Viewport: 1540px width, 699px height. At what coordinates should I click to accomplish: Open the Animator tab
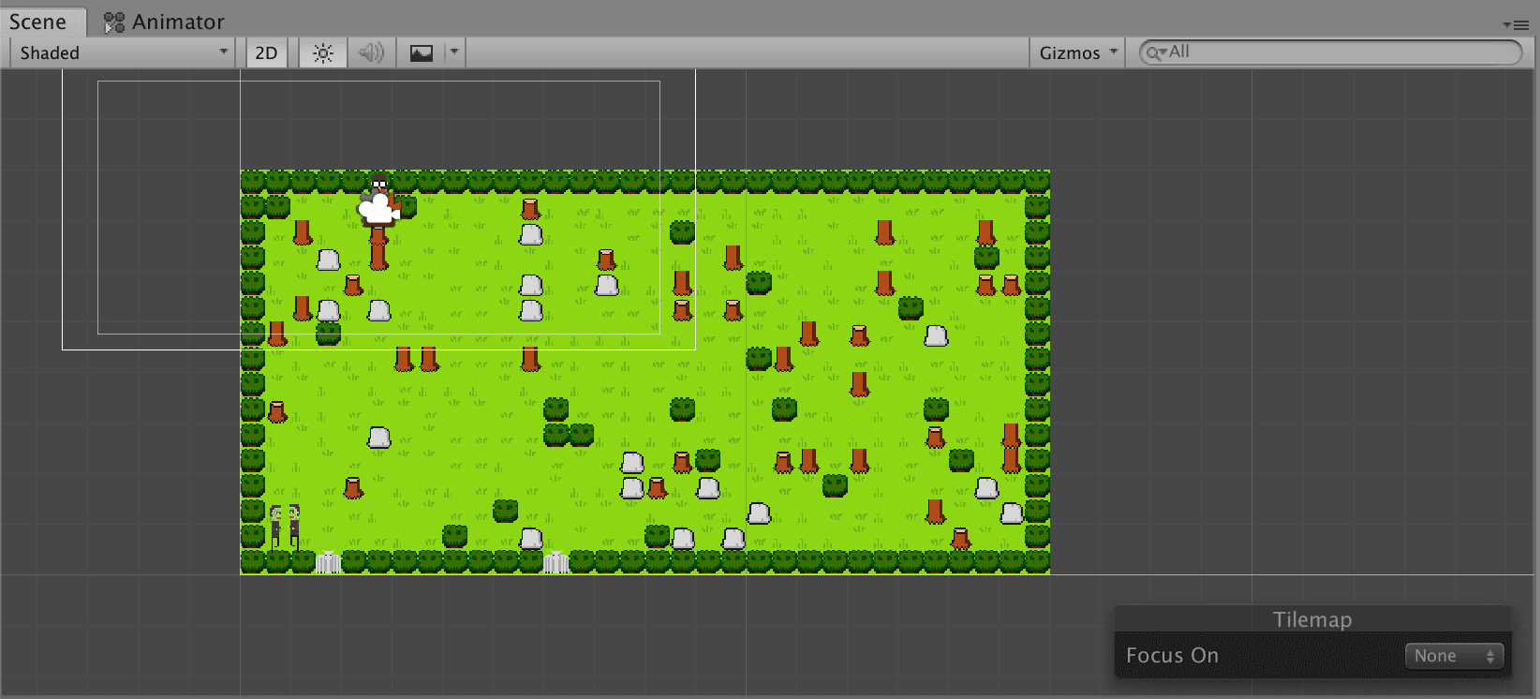(x=164, y=22)
